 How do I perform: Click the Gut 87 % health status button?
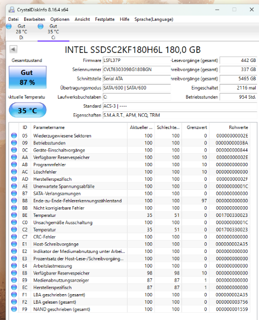pos(28,77)
